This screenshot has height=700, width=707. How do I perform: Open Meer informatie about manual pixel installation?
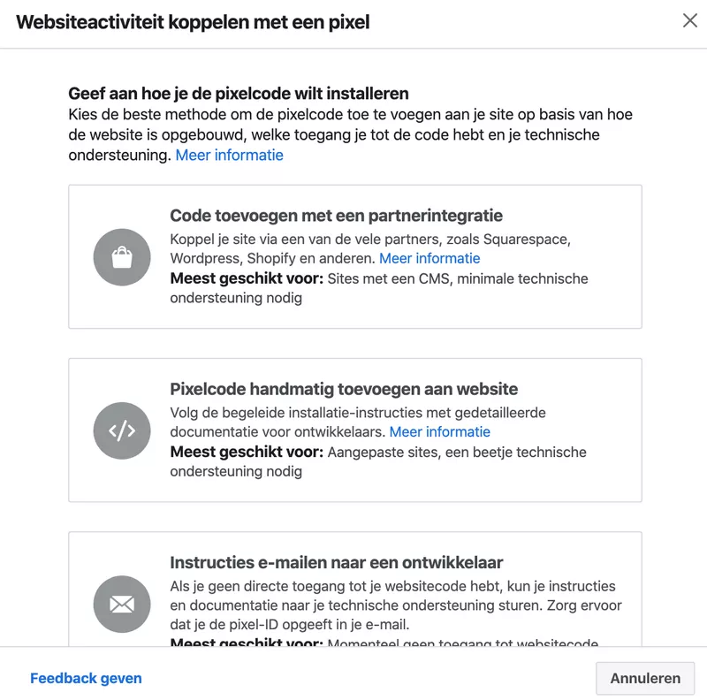440,432
